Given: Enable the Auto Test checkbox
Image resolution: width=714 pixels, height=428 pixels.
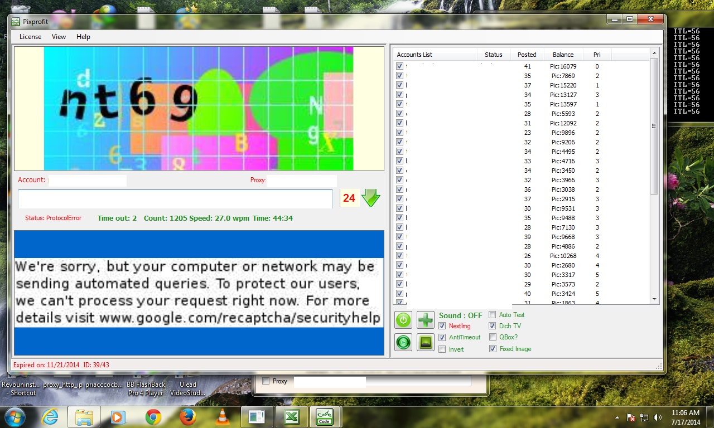Looking at the screenshot, I should [493, 315].
